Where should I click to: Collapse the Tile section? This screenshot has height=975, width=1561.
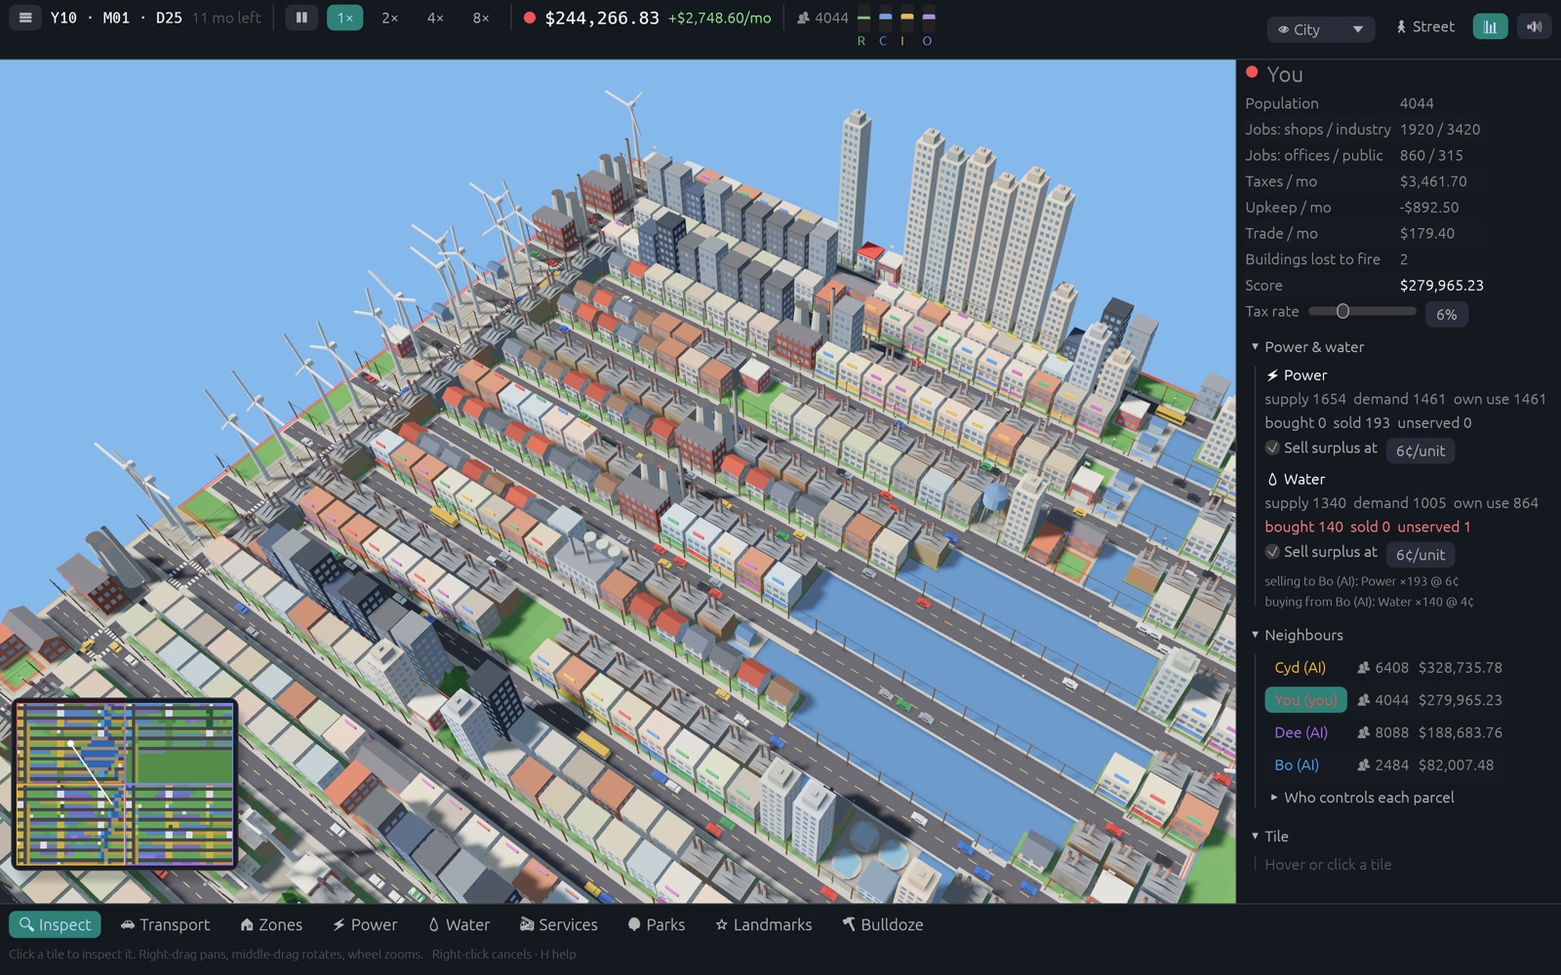click(x=1270, y=837)
